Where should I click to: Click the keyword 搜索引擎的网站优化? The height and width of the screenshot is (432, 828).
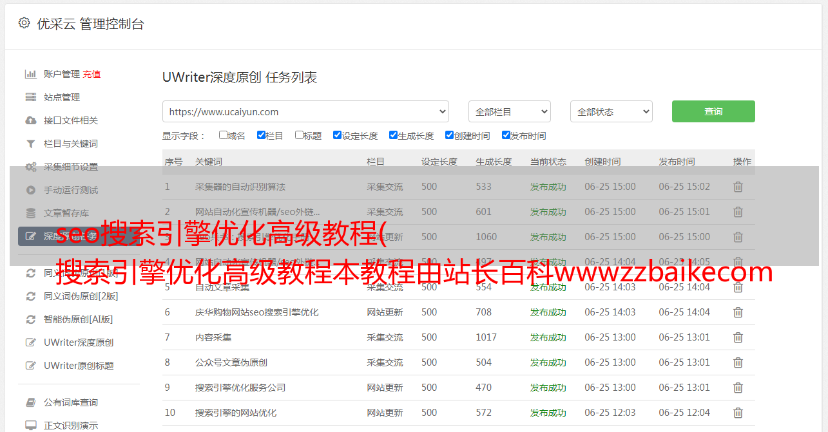click(236, 413)
